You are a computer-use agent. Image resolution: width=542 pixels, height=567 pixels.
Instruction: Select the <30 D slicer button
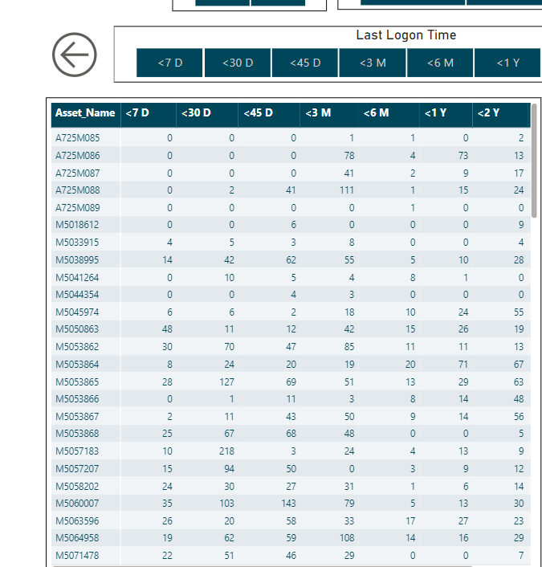(x=238, y=63)
